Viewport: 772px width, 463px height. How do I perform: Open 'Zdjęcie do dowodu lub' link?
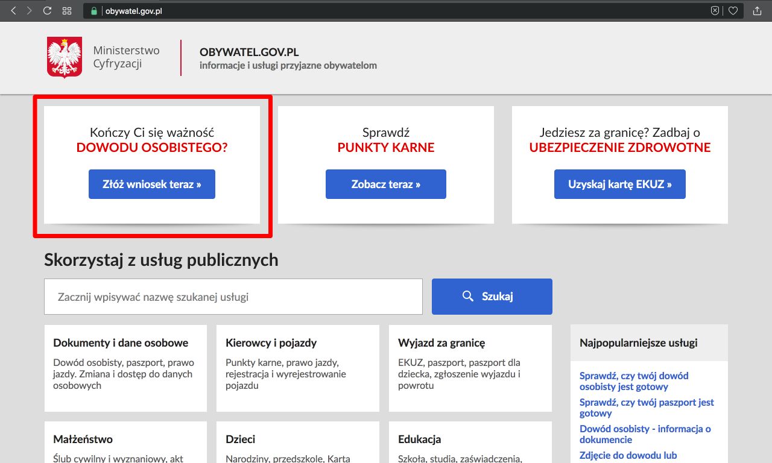[628, 455]
